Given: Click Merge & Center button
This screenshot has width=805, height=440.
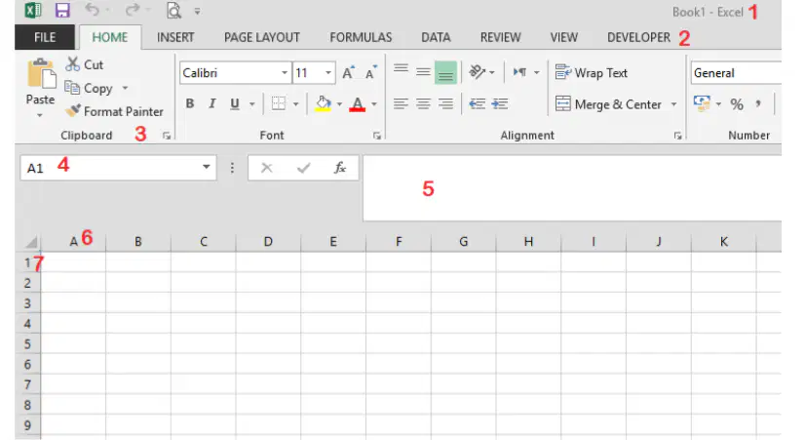Looking at the screenshot, I should point(609,104).
